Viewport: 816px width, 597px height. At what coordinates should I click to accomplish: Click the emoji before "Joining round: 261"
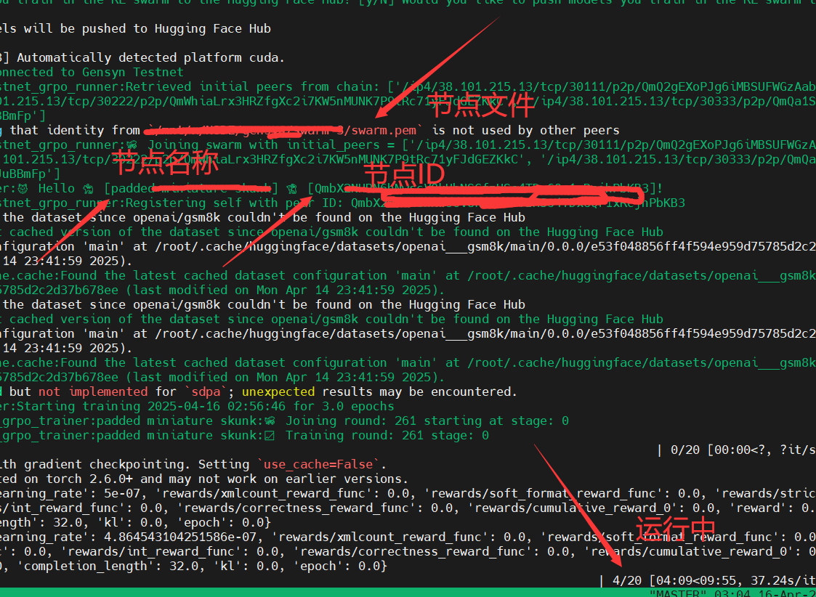click(x=270, y=421)
